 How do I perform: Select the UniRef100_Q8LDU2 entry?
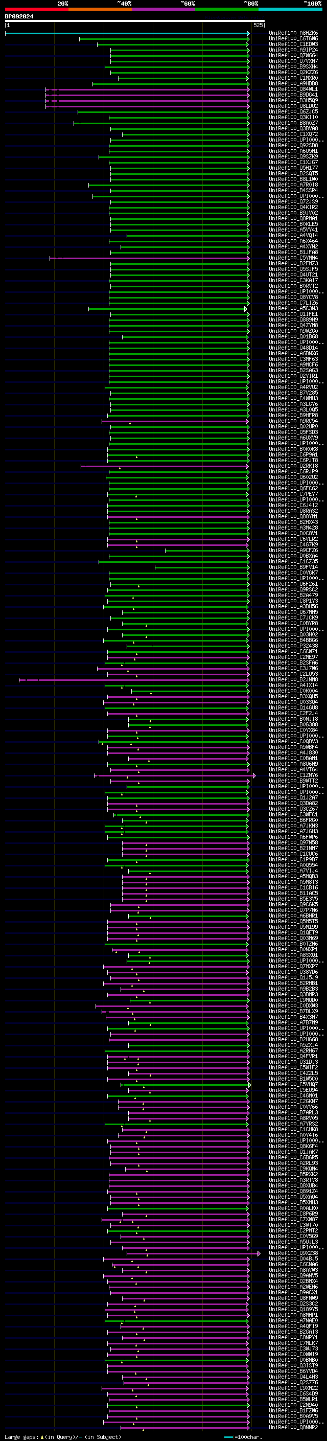point(293,106)
